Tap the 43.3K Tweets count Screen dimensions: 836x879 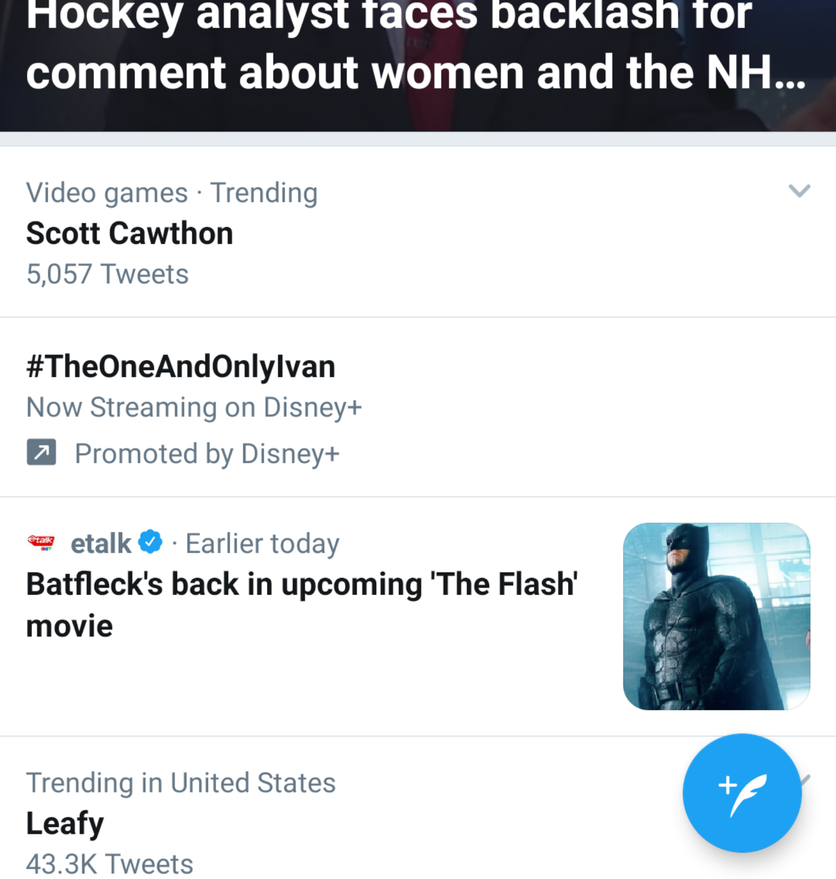110,863
